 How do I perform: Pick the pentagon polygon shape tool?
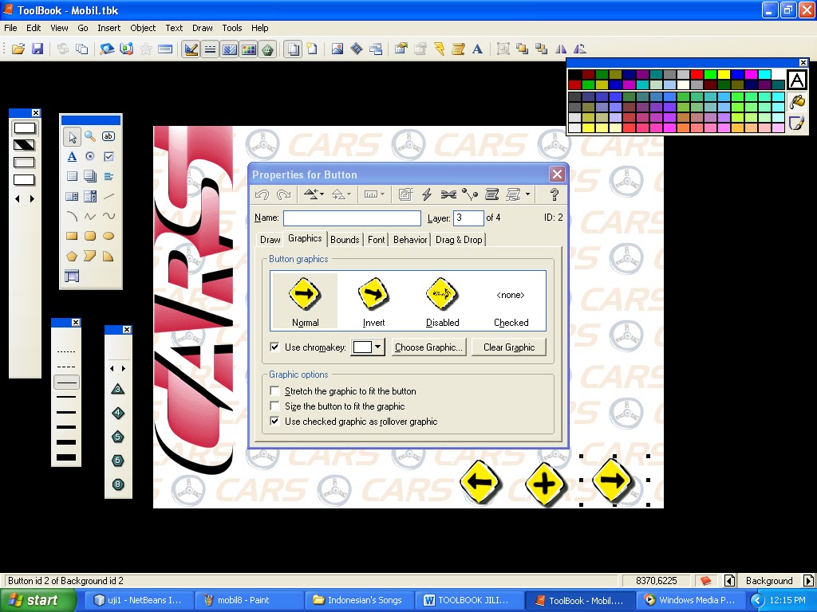(x=72, y=256)
